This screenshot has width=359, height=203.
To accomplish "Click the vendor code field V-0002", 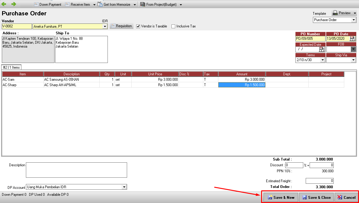I will (x=17, y=26).
